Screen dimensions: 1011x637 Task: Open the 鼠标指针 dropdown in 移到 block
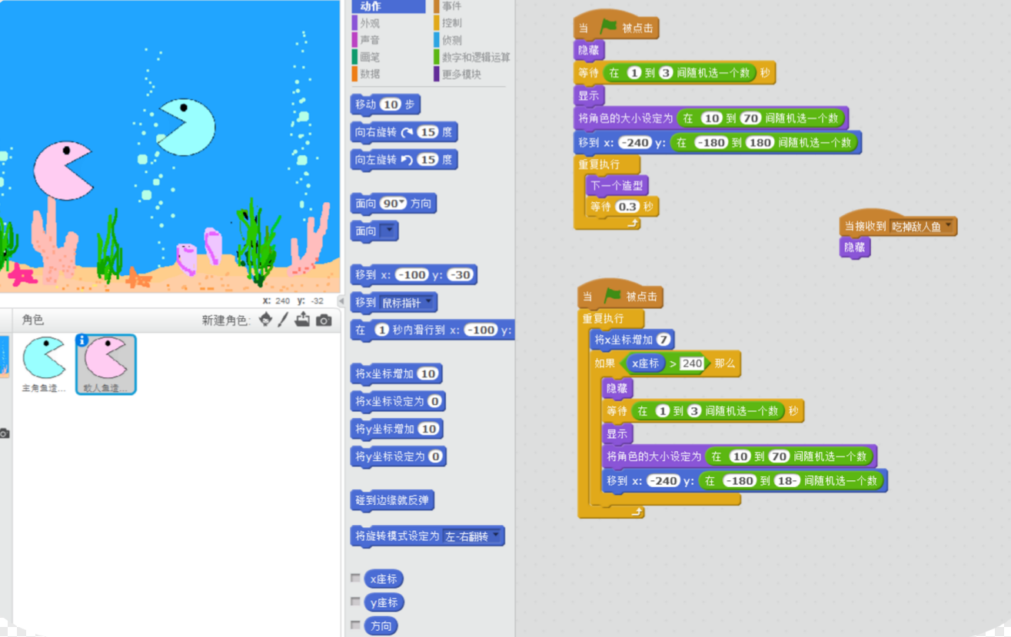[429, 303]
